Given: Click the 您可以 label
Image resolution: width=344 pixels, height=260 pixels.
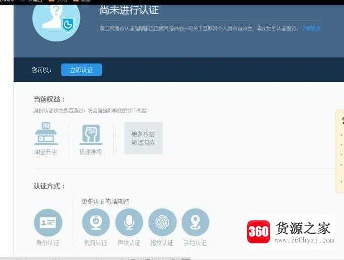Looking at the screenshot, I should pyautogui.click(x=42, y=70).
